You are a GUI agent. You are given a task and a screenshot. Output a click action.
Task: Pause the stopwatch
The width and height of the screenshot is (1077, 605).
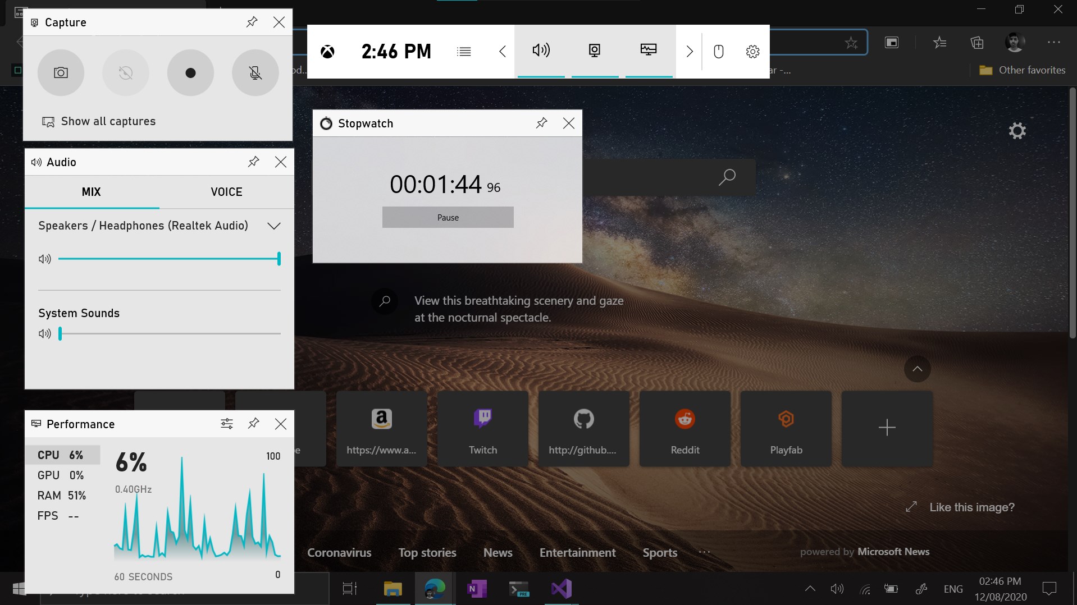click(x=448, y=217)
